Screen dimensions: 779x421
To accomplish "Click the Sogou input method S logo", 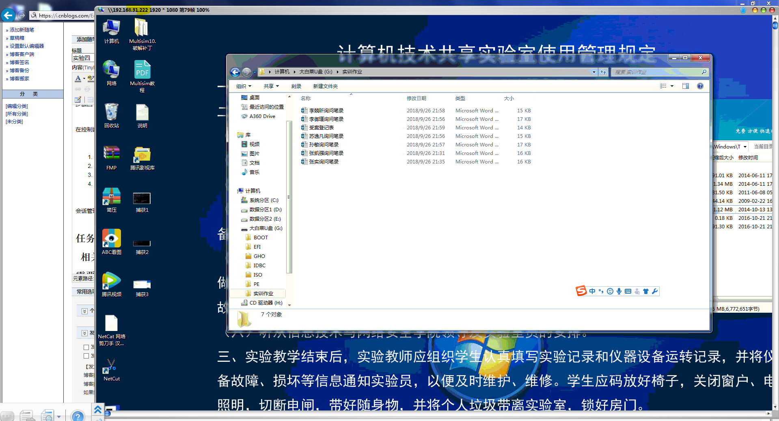I will tap(581, 291).
